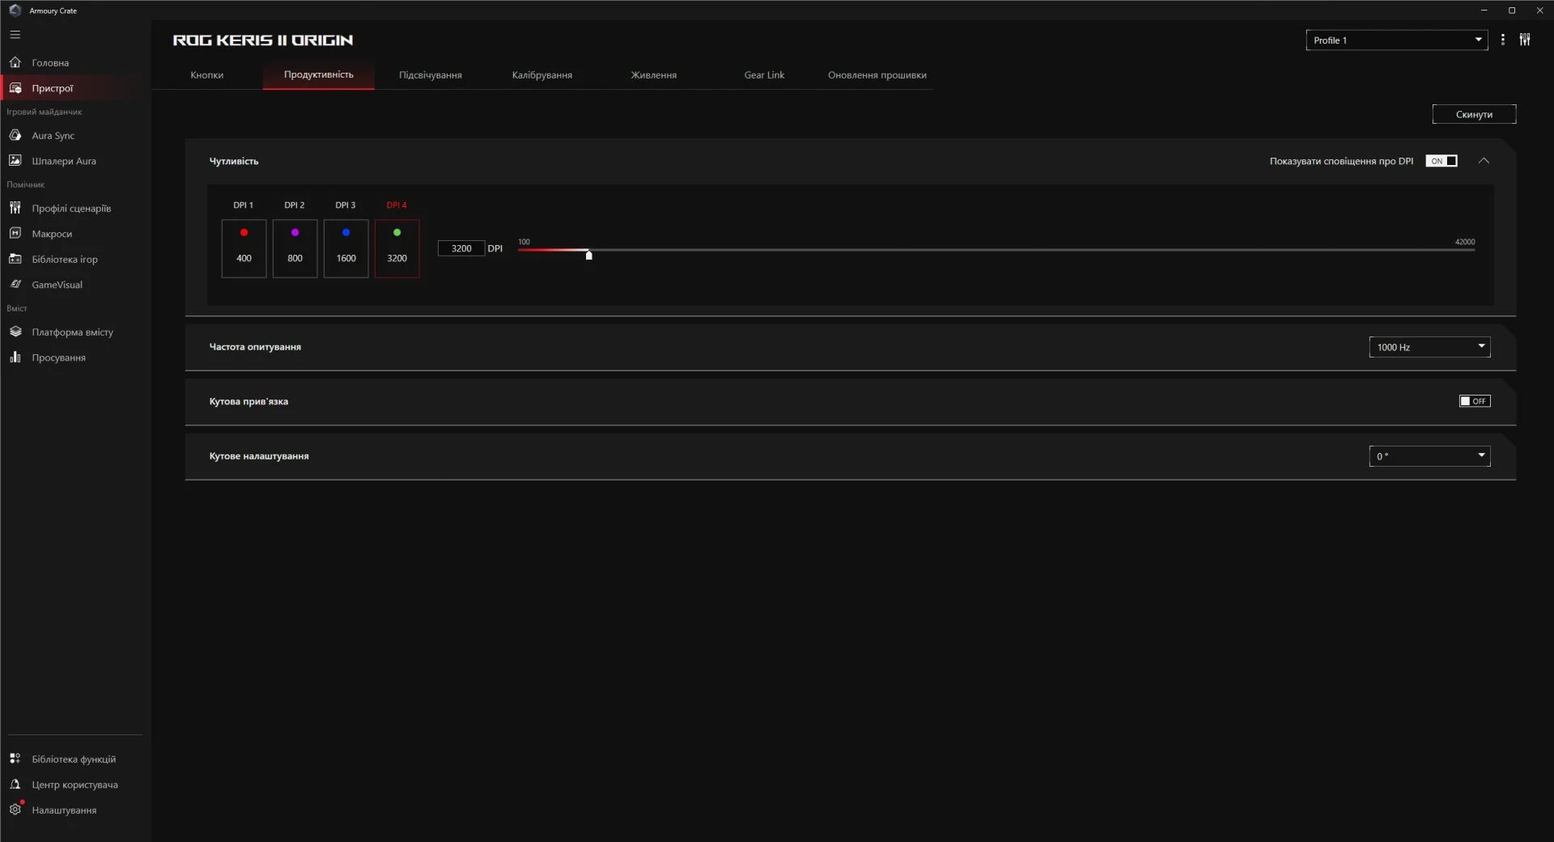Open Бібліотека ігор icon
1554x842 pixels.
point(15,259)
